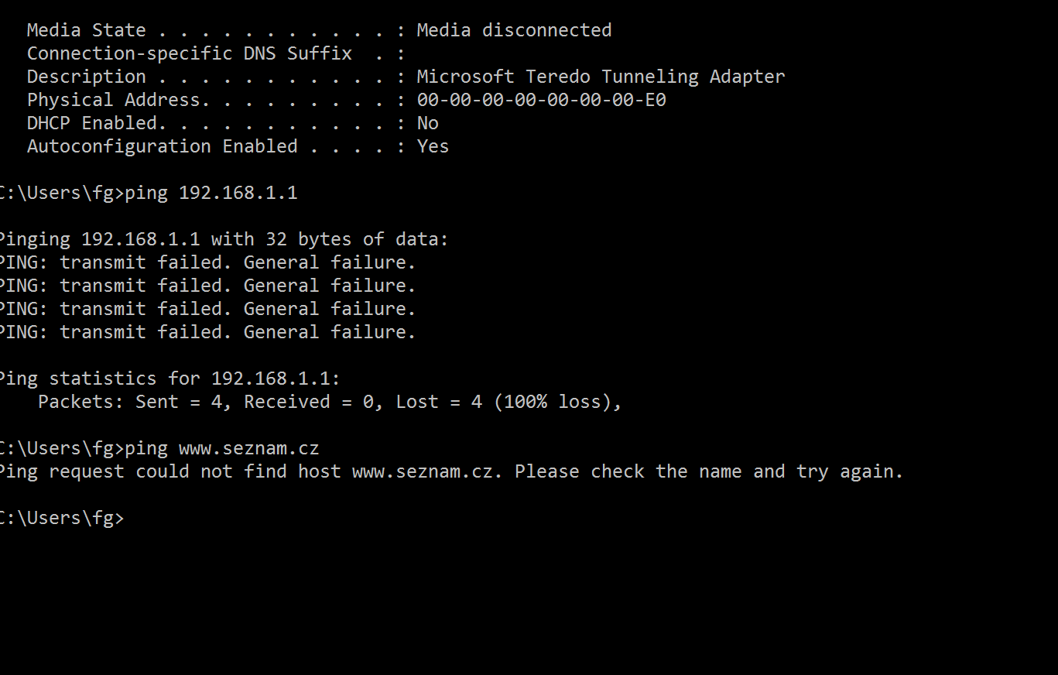1058x675 pixels.
Task: Click the typed "ping www.seznam.cz" command
Action: tap(221, 448)
